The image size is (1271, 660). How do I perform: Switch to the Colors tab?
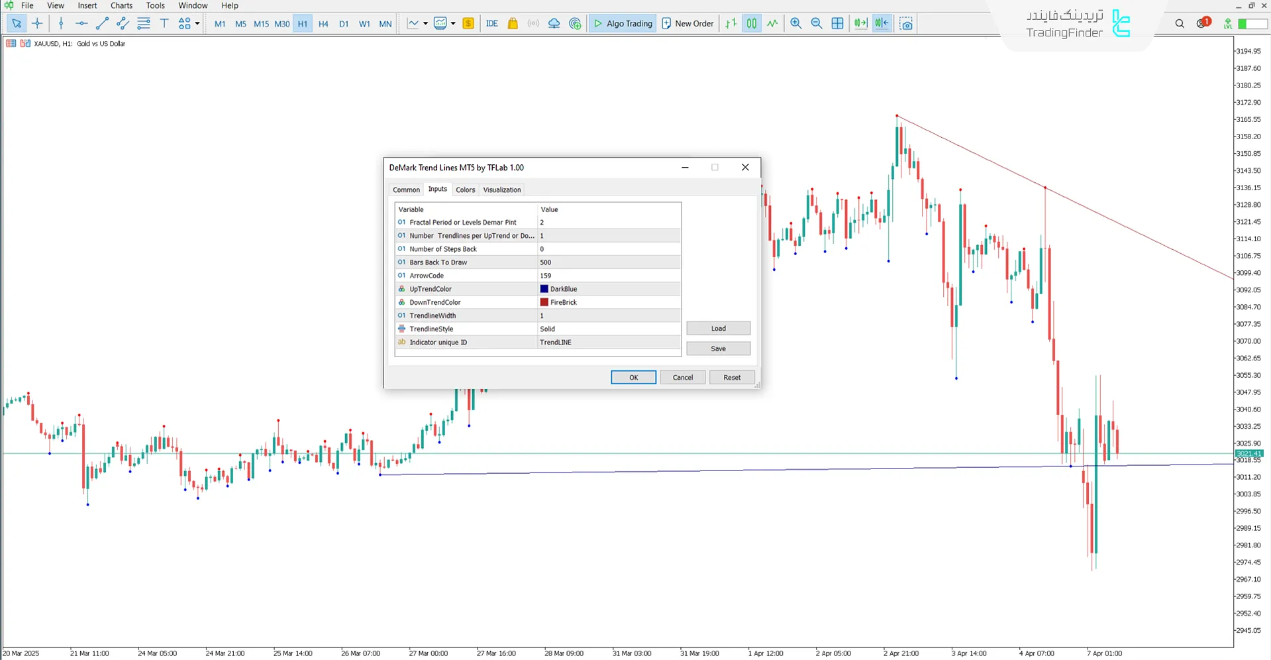click(x=466, y=190)
